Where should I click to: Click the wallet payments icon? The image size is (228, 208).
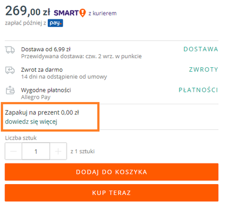pyautogui.click(x=10, y=90)
